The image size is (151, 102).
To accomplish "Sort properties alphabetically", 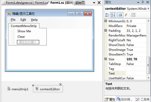I will [113, 15].
